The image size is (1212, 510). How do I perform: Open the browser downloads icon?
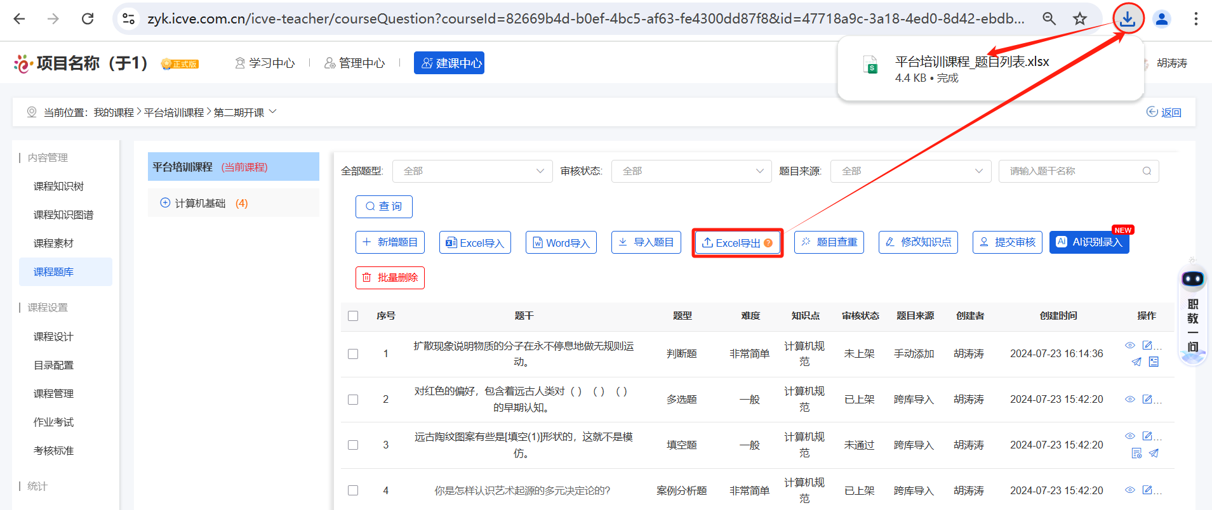pos(1128,18)
